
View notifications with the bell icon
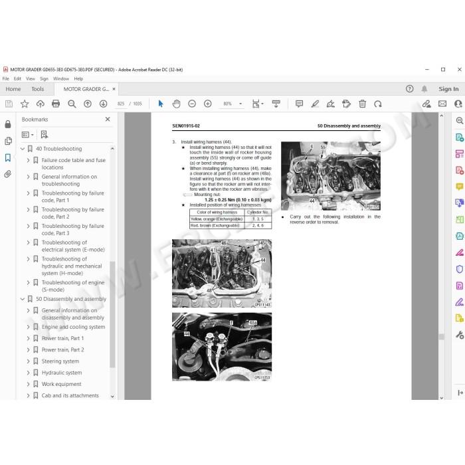pos(424,88)
